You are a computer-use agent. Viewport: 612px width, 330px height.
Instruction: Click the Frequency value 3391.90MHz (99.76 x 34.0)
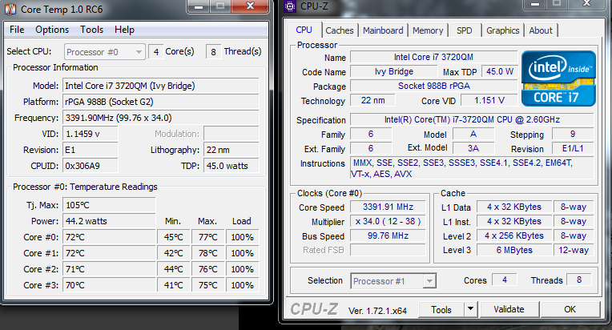click(161, 118)
